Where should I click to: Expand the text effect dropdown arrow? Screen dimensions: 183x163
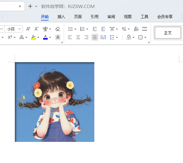(x=26, y=37)
